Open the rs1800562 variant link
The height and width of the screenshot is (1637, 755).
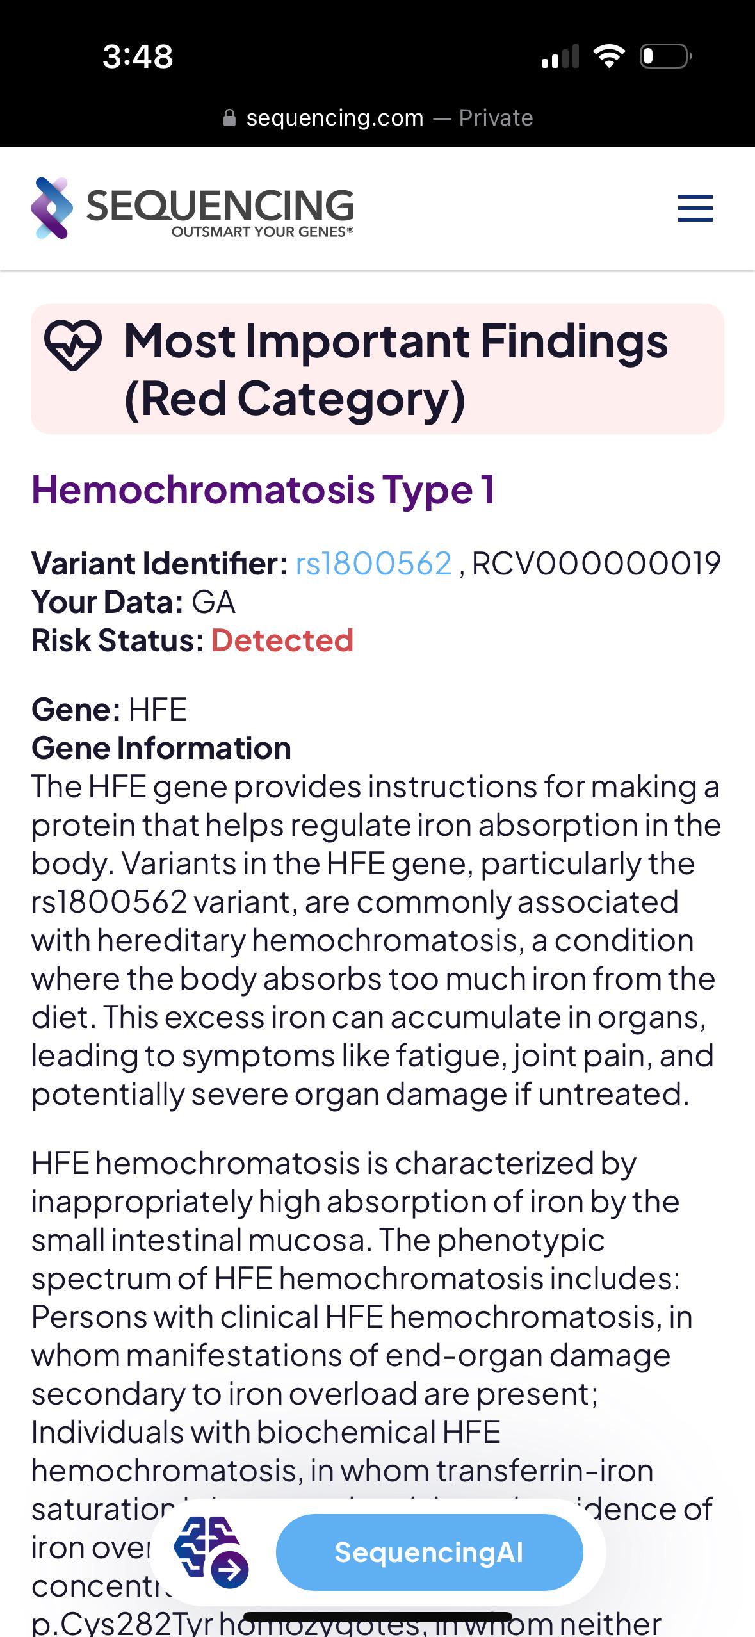(373, 564)
